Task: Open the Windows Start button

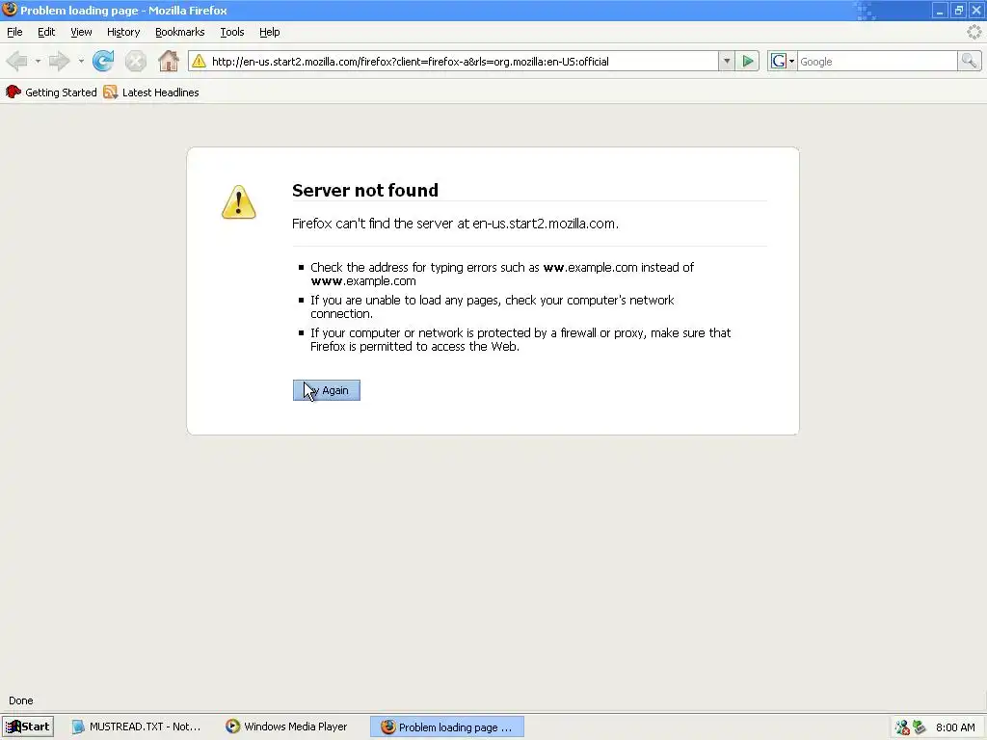Action: (x=28, y=727)
